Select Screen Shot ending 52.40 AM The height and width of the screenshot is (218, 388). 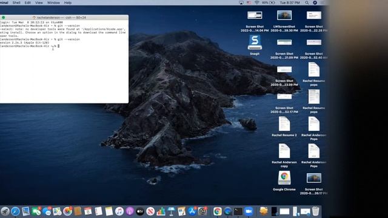[x=314, y=48]
